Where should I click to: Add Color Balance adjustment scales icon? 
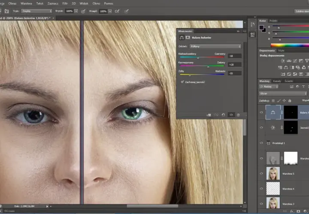pyautogui.click(x=286, y=68)
